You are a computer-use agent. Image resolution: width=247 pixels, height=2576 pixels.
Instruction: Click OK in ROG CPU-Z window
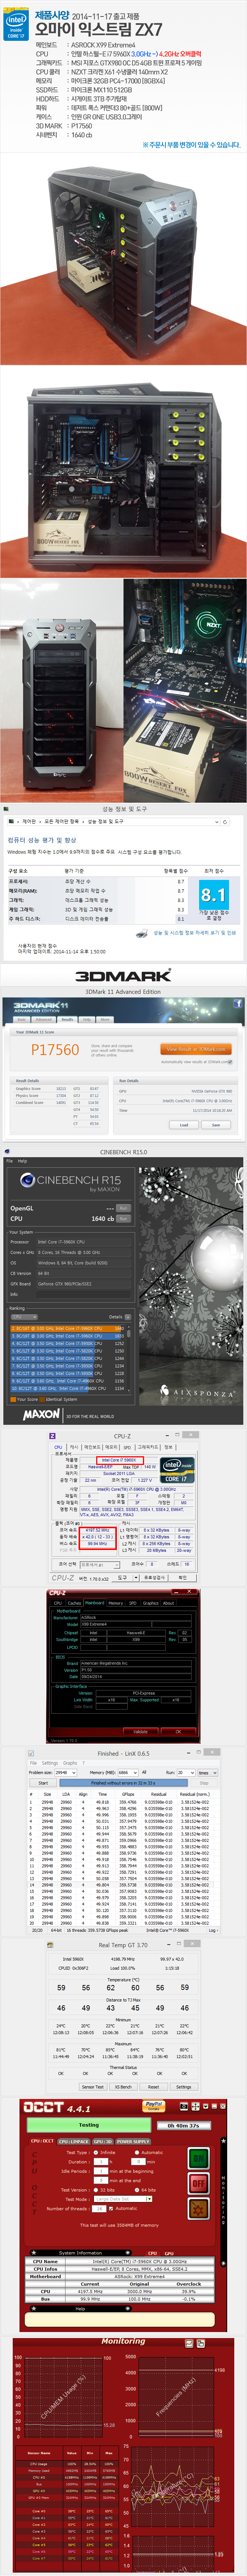pyautogui.click(x=179, y=1731)
